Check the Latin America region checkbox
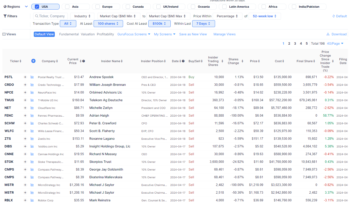Image resolution: width=352 pixels, height=204 pixels. (225, 7)
